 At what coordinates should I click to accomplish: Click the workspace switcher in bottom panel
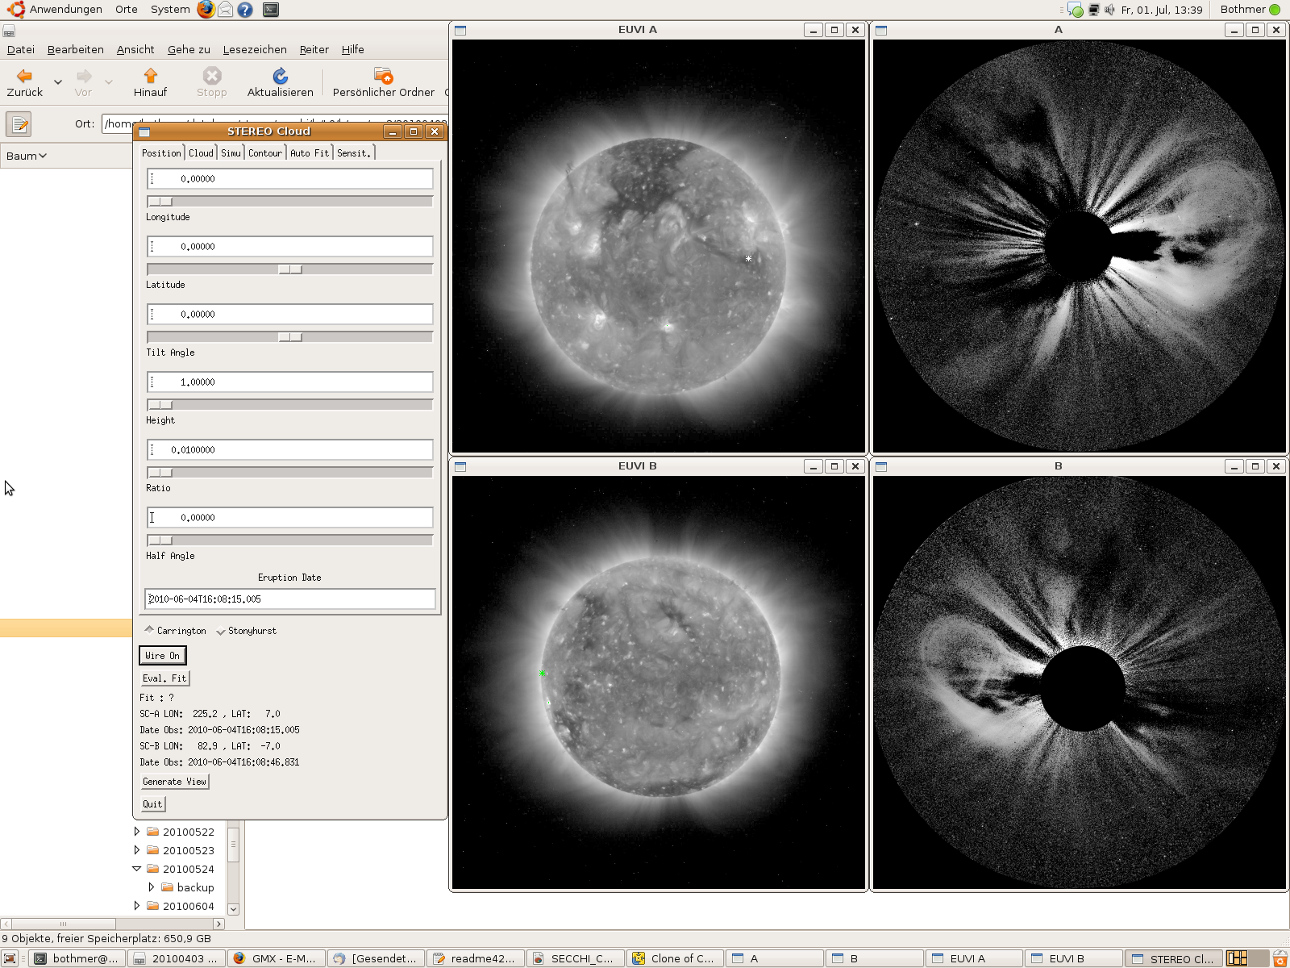point(1246,958)
